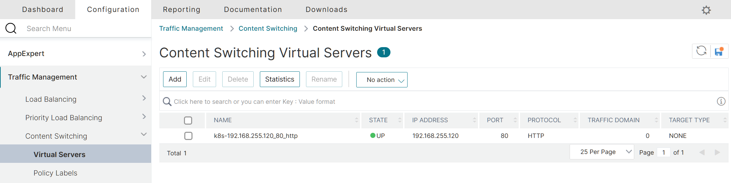Open the Documentation tab
Viewport: 731px width, 183px height.
point(253,10)
